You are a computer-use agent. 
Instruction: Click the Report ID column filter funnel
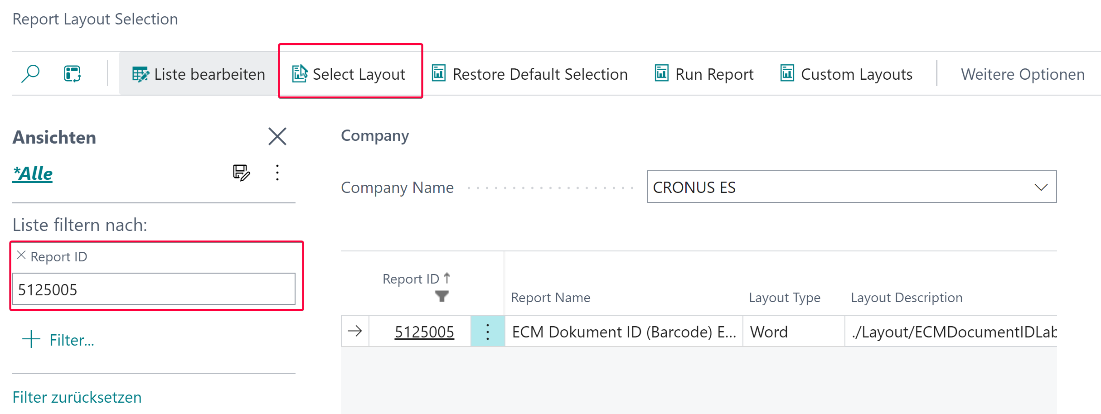tap(441, 296)
